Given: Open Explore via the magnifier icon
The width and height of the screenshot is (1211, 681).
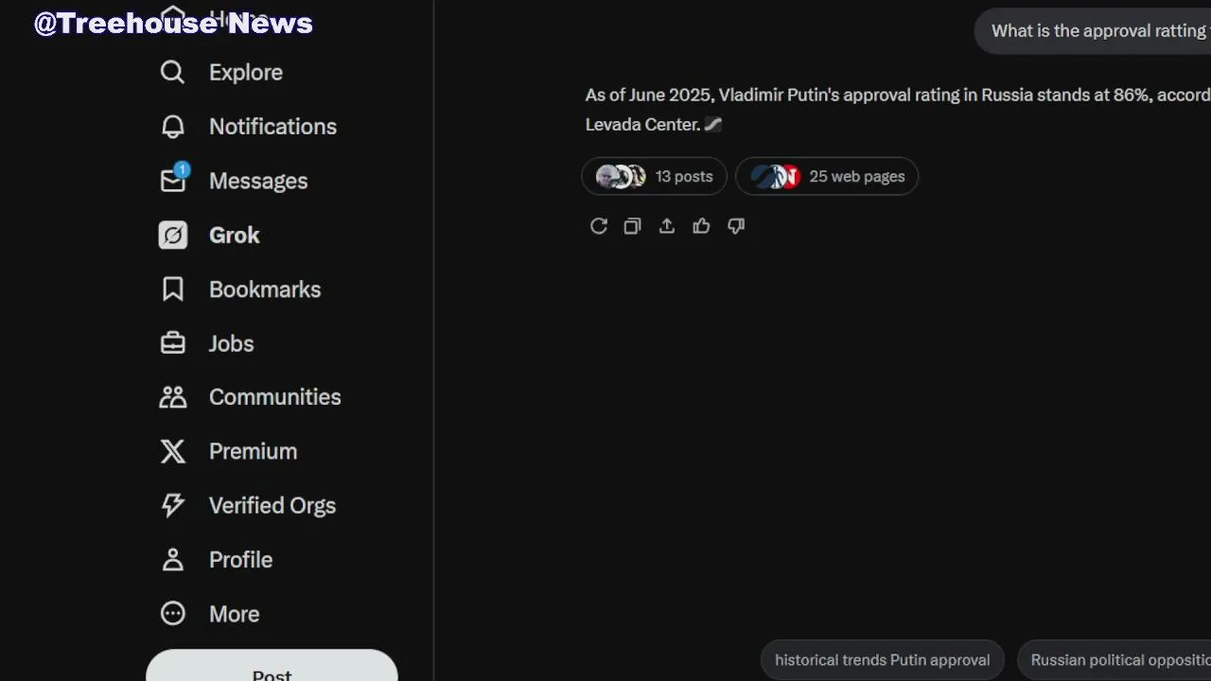Looking at the screenshot, I should [x=172, y=72].
